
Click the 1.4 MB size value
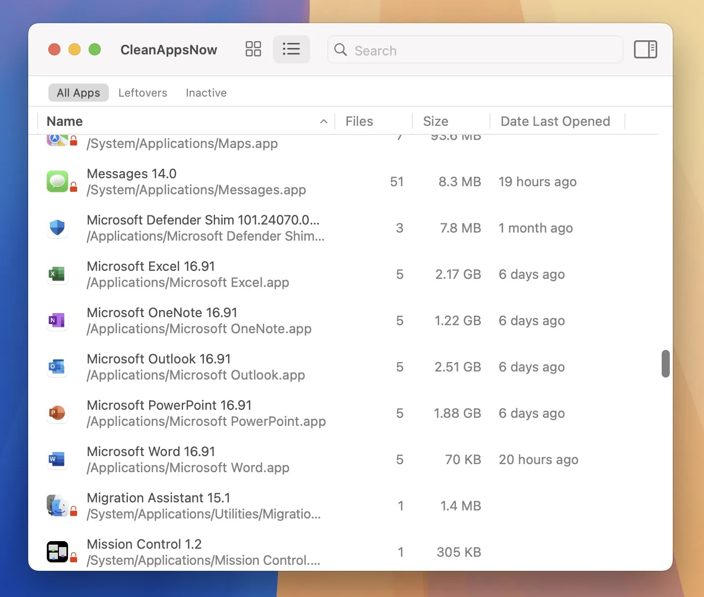461,506
